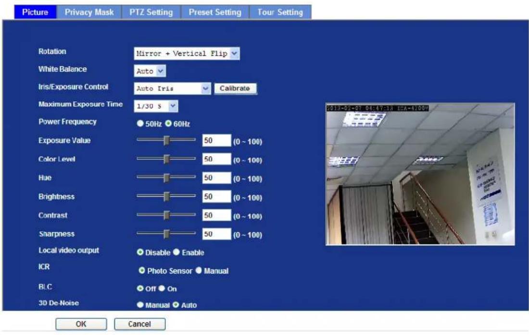529x335 pixels.
Task: Click the Color Level slider handle
Action: tap(166, 159)
